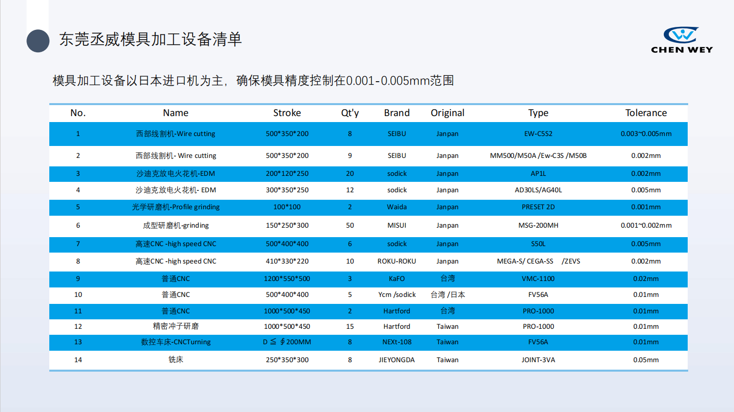Select the 数控车床-CNCTurning name cell
This screenshot has height=412, width=734.
176,342
